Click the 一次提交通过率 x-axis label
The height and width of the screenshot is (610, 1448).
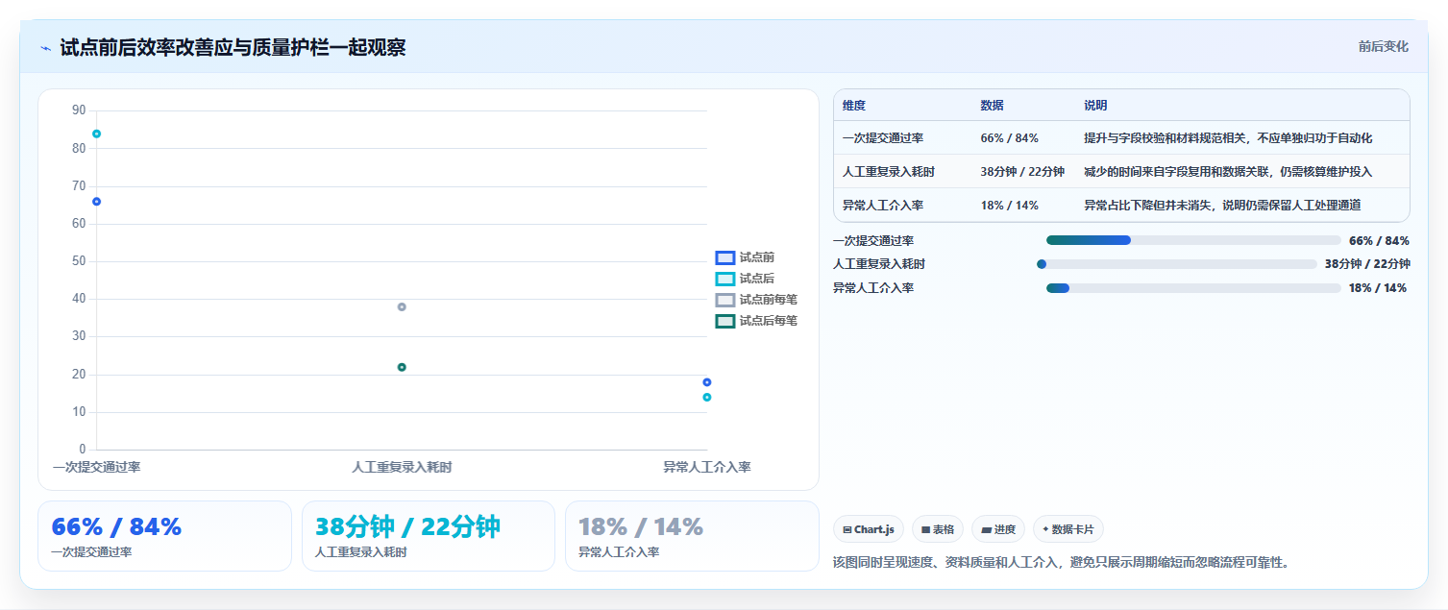pyautogui.click(x=96, y=467)
